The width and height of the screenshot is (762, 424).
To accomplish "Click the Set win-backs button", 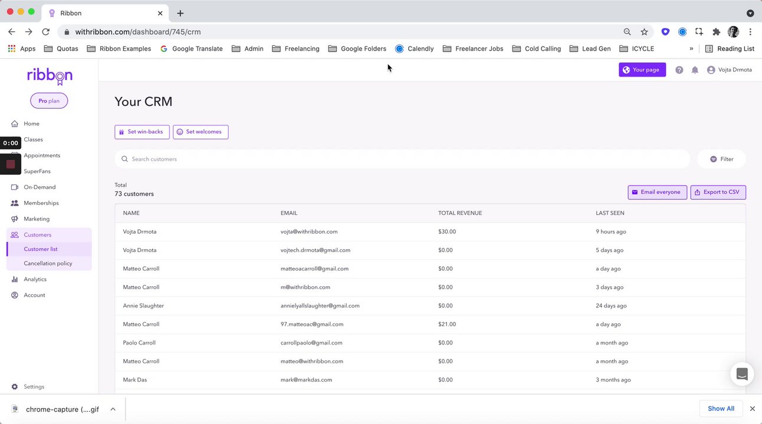I will (142, 132).
